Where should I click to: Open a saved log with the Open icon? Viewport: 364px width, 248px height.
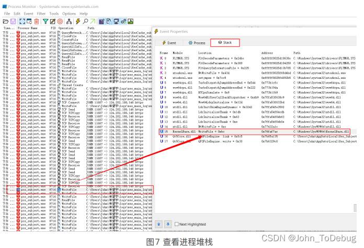click(x=6, y=21)
